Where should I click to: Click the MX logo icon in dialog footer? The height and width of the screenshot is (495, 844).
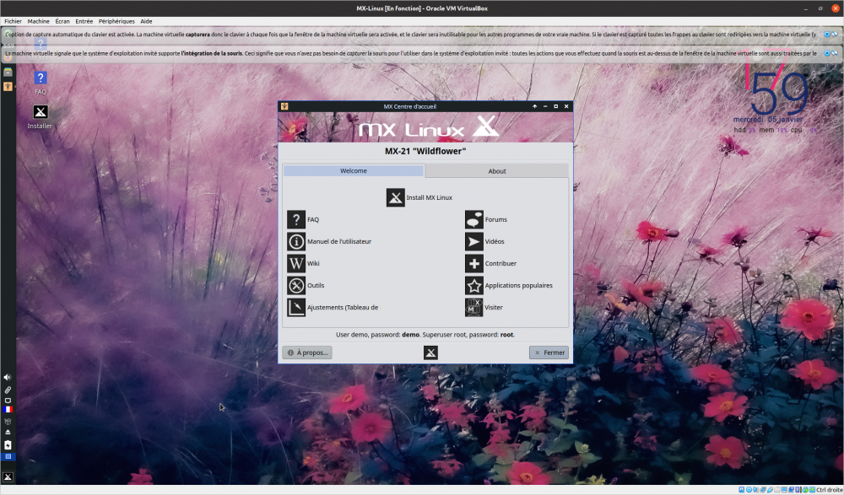pyautogui.click(x=430, y=352)
